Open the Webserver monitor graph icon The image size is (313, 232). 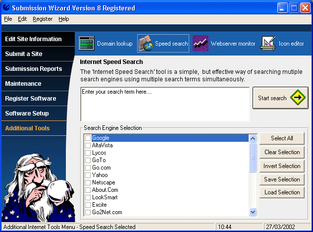(x=201, y=43)
